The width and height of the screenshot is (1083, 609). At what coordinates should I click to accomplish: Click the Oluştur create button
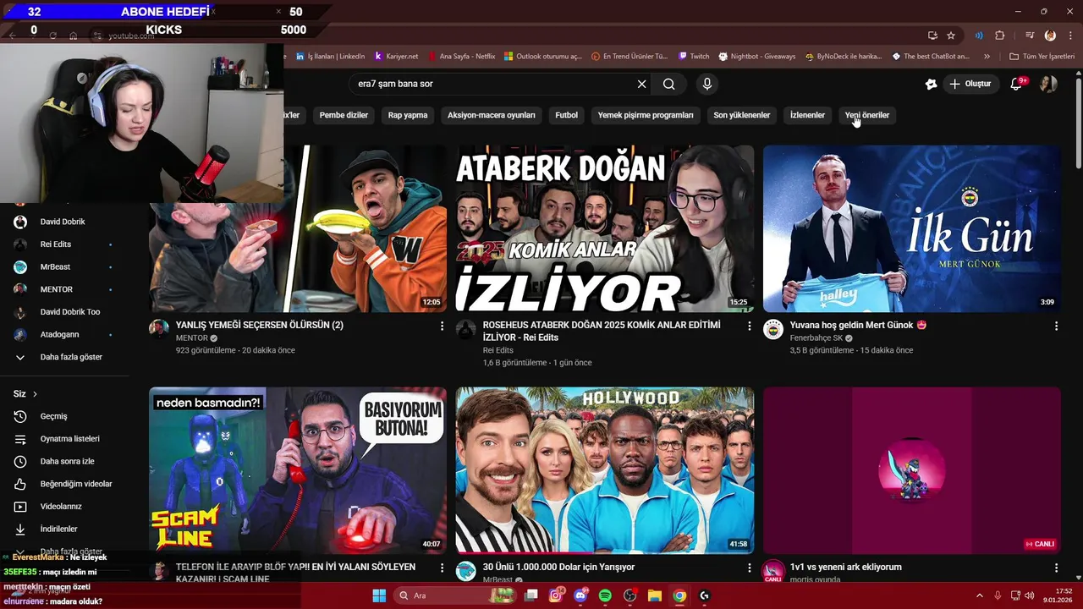pos(970,84)
